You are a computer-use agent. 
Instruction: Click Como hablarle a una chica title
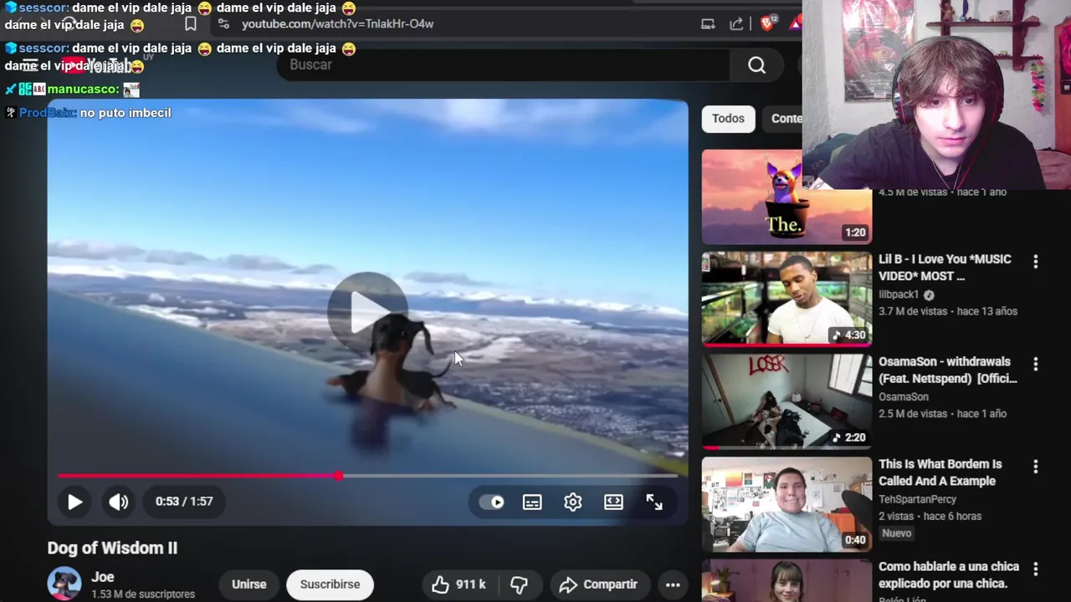click(x=948, y=575)
